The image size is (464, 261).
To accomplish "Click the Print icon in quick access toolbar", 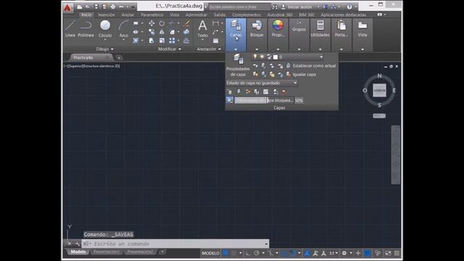I will click(113, 7).
